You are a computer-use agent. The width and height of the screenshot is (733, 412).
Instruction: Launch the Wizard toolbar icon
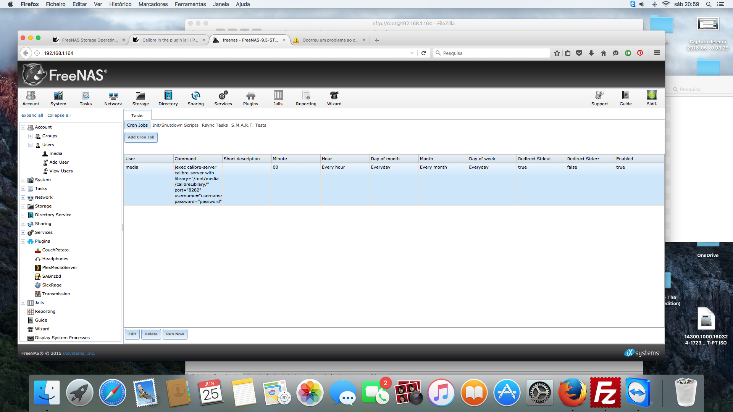334,98
